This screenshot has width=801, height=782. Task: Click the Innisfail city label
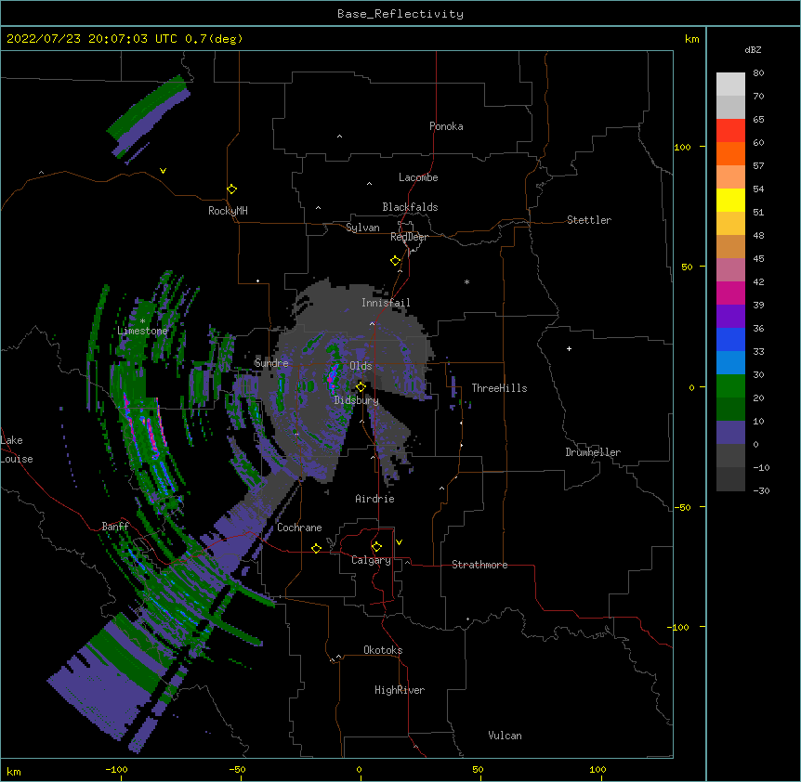386,303
